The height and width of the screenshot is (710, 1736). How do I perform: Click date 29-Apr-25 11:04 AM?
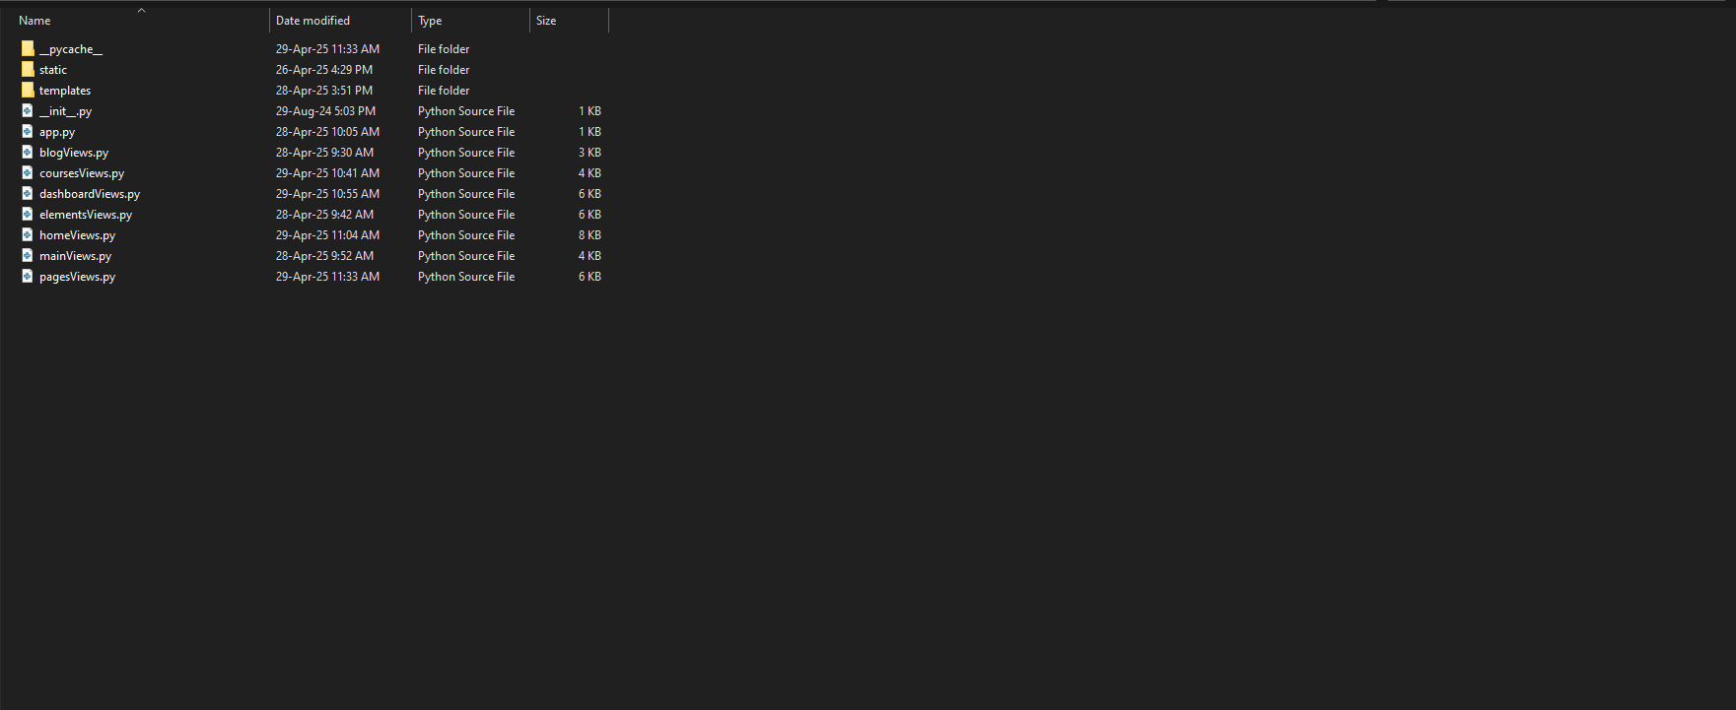point(327,235)
